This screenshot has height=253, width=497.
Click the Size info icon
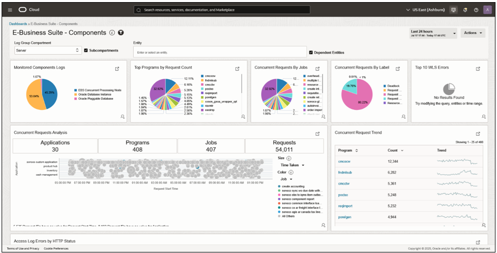[289, 158]
